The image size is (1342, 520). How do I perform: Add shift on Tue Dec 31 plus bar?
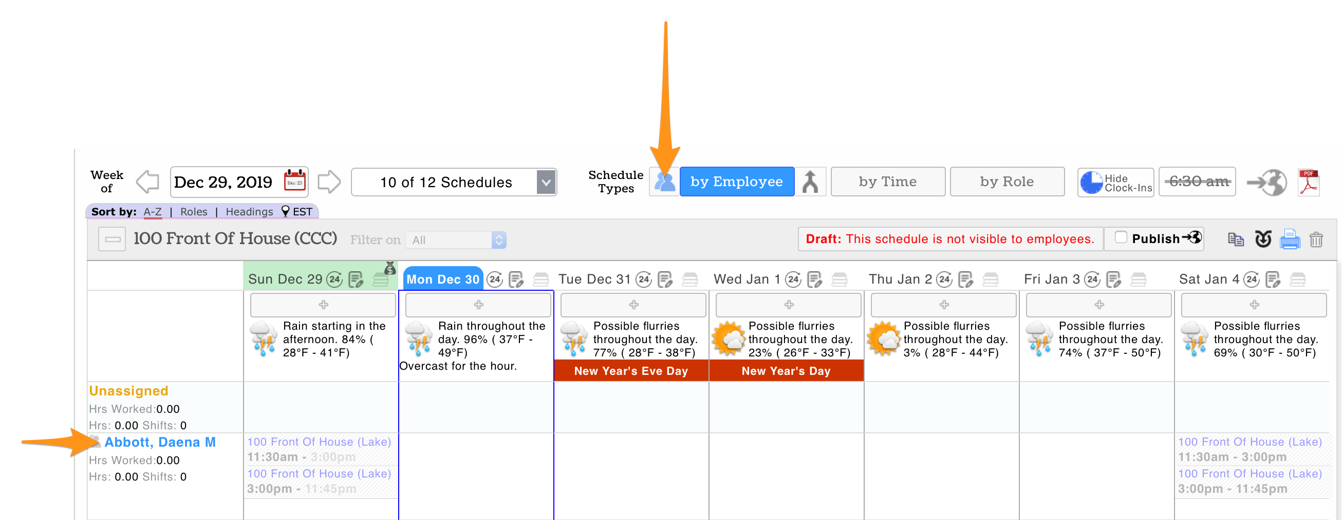pos(633,305)
